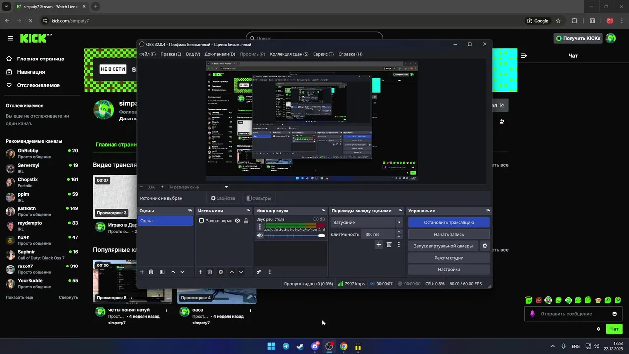Open Сервис (T) menu in OBS
The width and height of the screenshot is (629, 354).
tap(323, 54)
